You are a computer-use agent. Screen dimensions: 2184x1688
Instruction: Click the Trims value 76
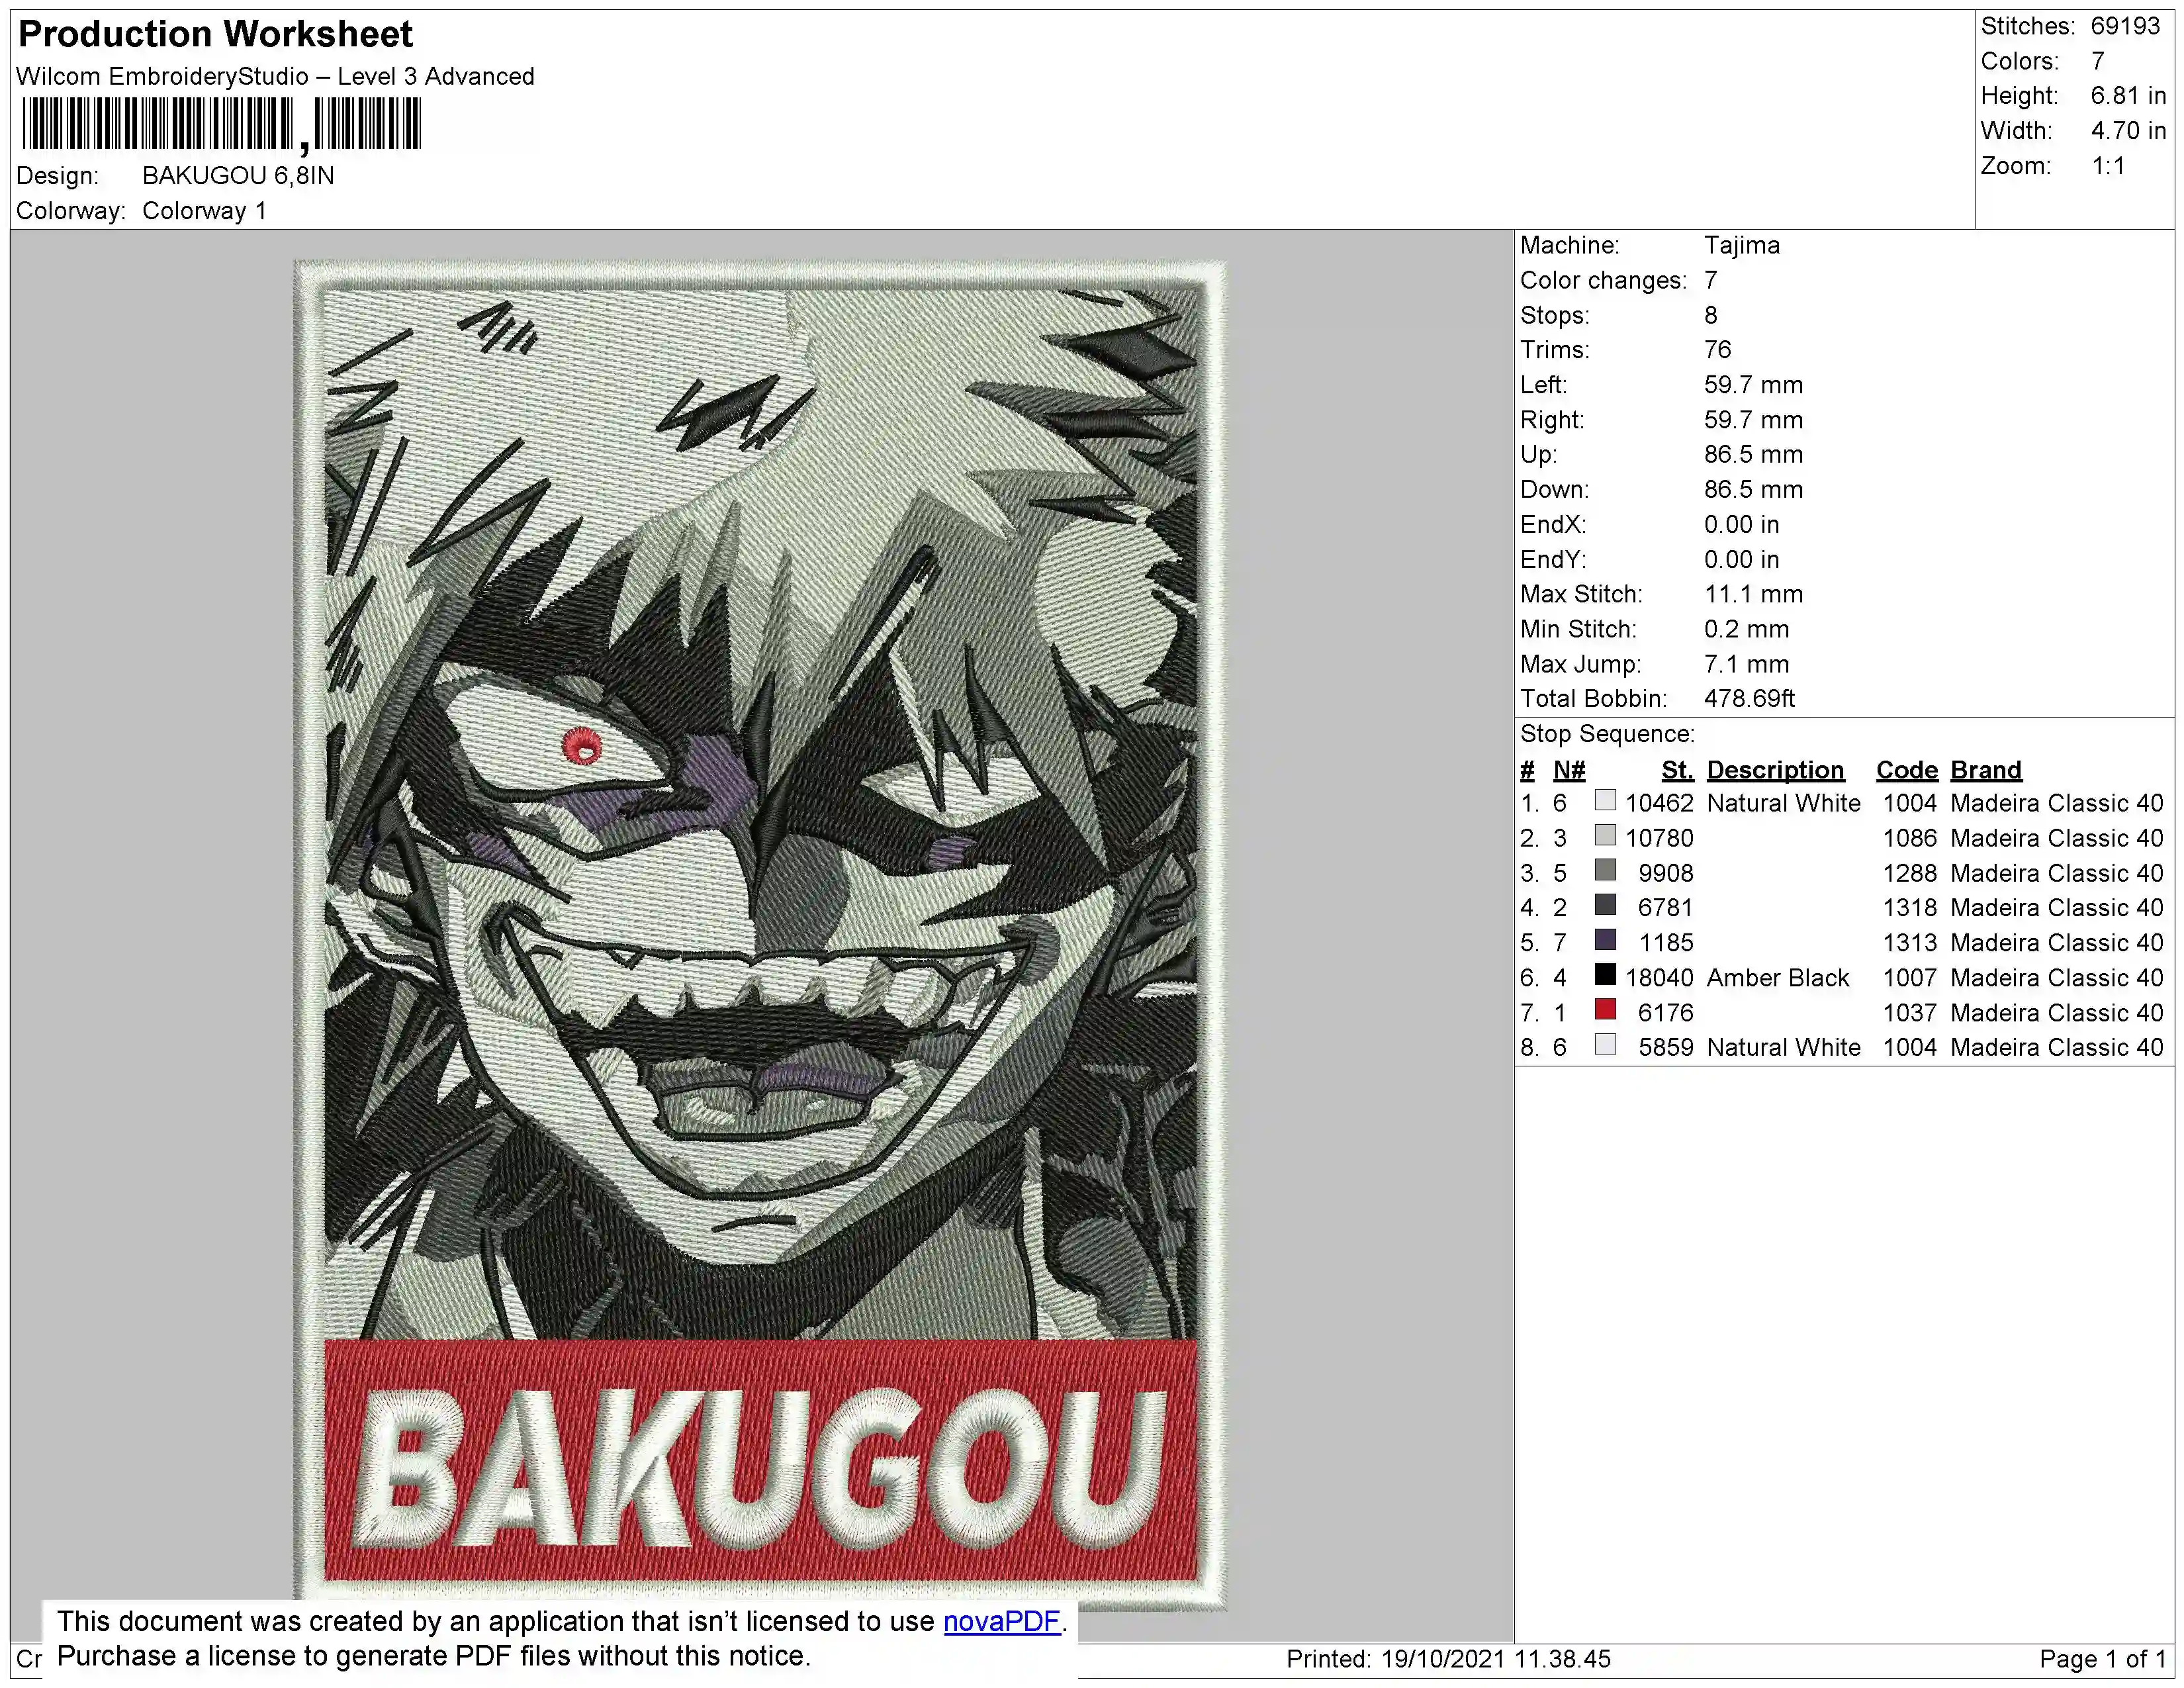[1717, 350]
